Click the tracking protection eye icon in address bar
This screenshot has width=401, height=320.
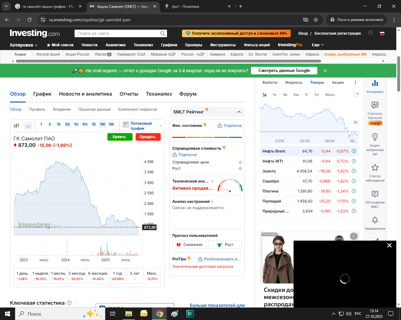(306, 20)
